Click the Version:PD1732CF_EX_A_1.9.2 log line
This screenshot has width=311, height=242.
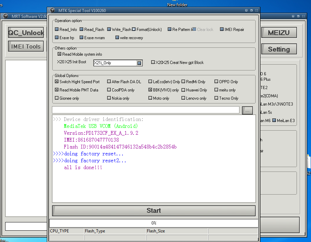[x=101, y=133]
